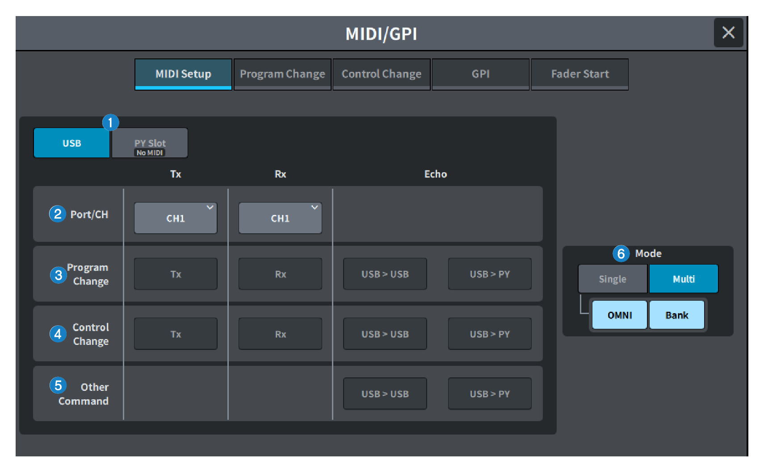Switch Mode to Single
This screenshot has height=472, width=764.
pyautogui.click(x=612, y=278)
